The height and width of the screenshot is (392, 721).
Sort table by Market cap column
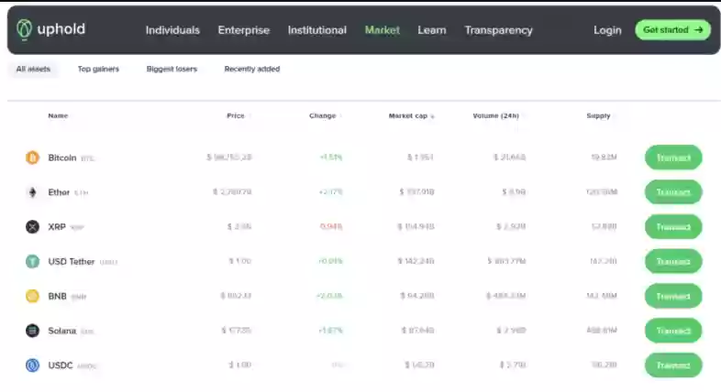(410, 116)
